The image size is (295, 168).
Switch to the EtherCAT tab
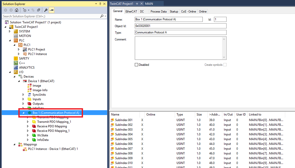[x=131, y=12]
